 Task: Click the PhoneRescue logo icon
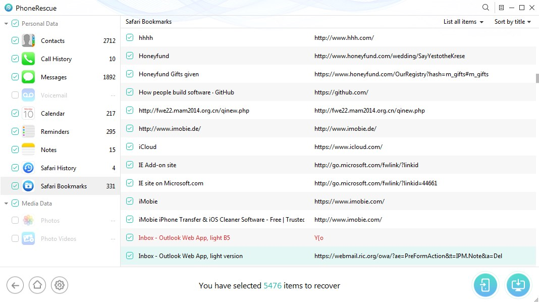pos(8,8)
